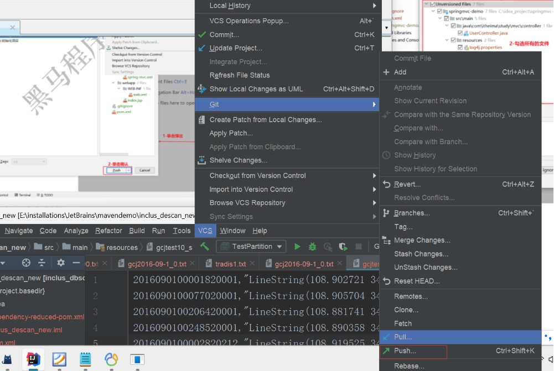
Task: Select Rebase... in the Git submenu
Action: tap(409, 366)
